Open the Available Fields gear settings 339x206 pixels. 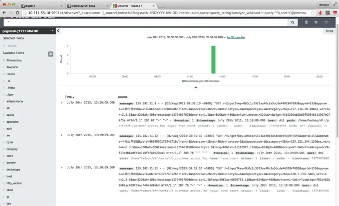tap(51, 54)
